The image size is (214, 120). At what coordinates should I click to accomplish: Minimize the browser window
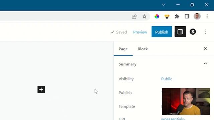coord(178,5)
